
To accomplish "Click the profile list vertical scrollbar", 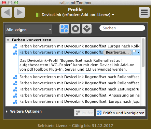I will (x=143, y=53).
